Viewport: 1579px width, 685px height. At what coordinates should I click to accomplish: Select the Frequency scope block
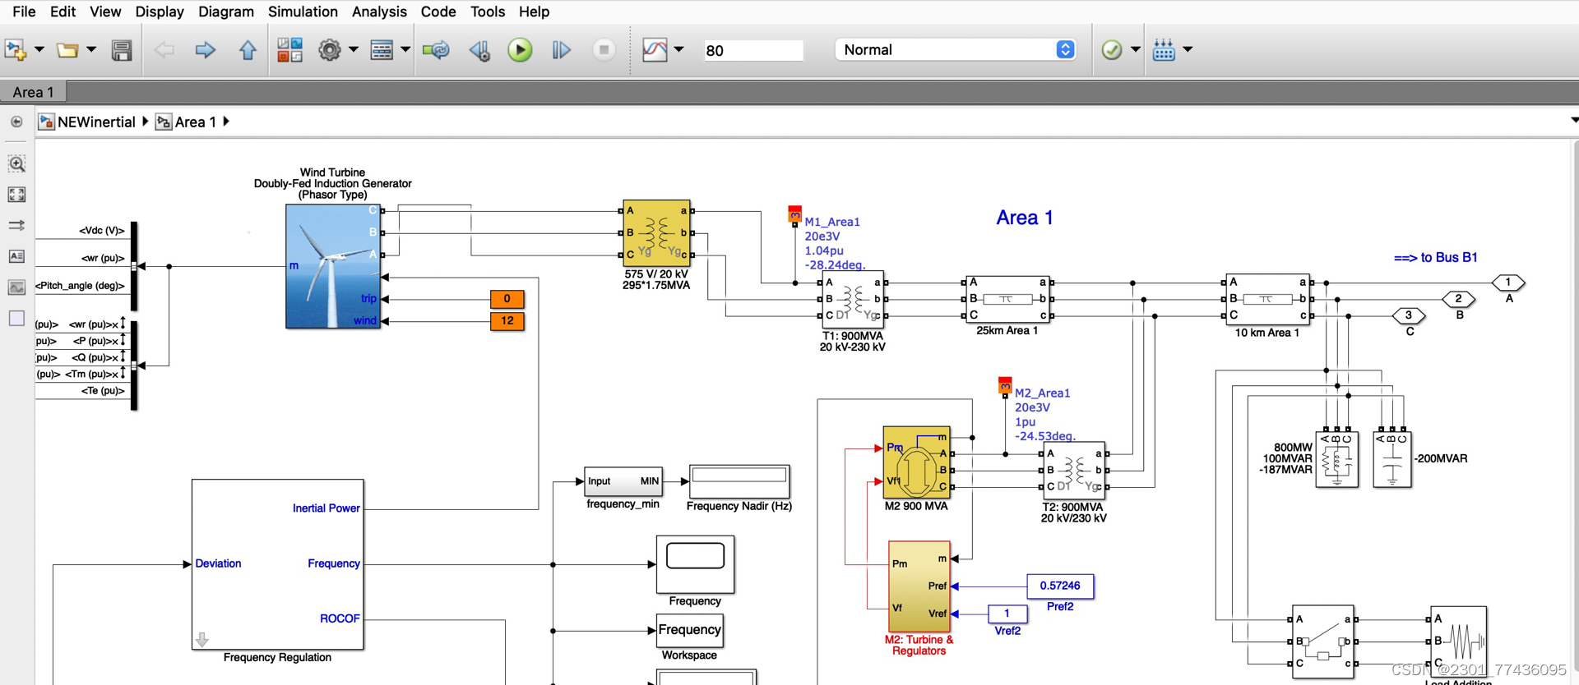pos(695,564)
